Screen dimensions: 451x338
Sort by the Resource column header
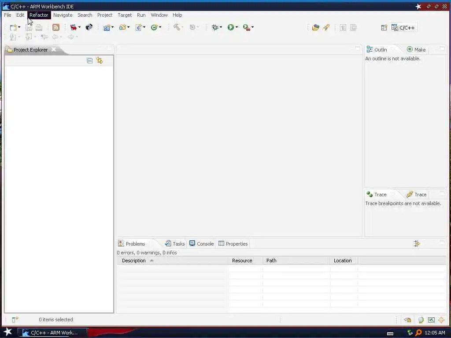tap(245, 261)
